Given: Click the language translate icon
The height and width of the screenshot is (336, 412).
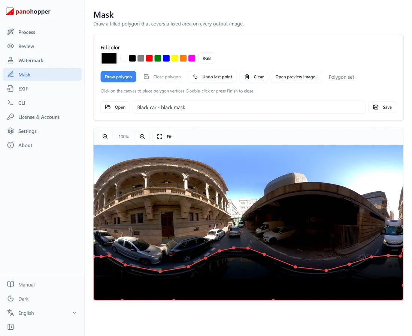Looking at the screenshot, I should (x=10, y=313).
